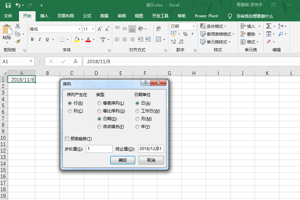
Task: Align text to top
Action: (x=117, y=28)
